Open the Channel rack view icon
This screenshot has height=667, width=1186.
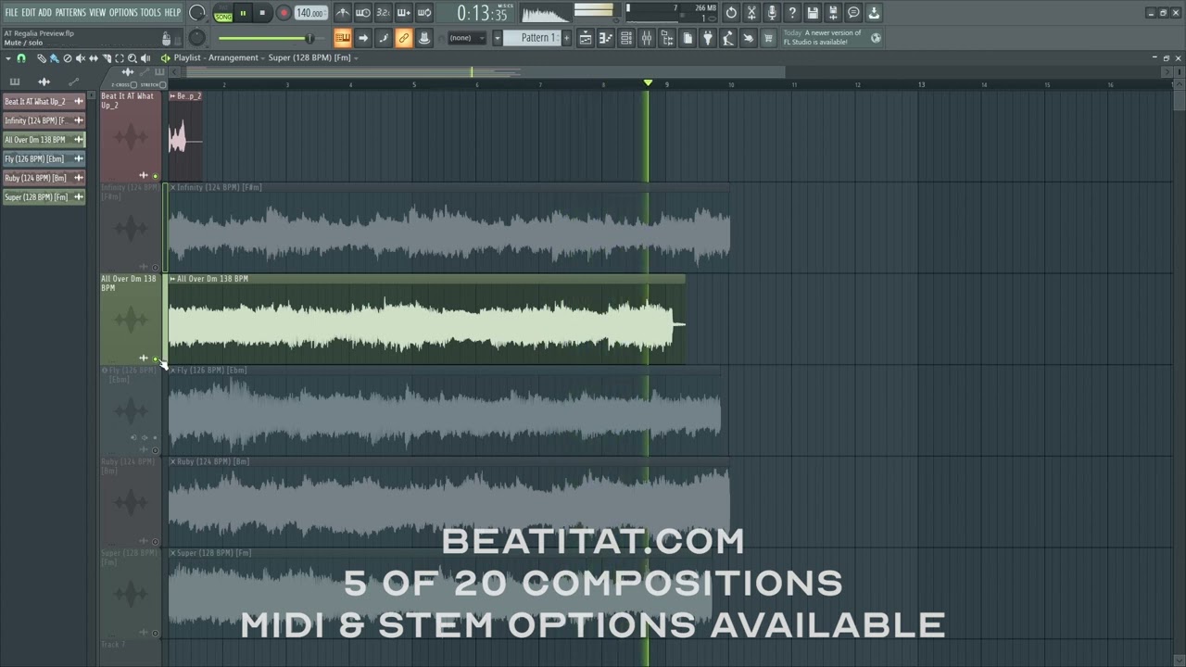tap(626, 38)
